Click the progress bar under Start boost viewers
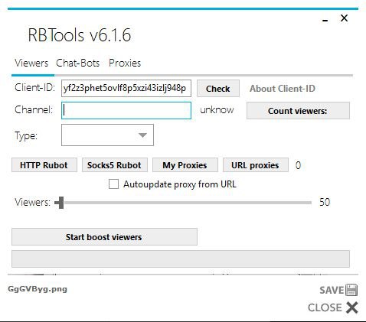This screenshot has height=322, width=366. point(181,259)
